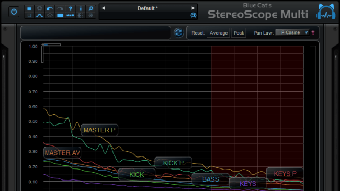
Task: Click the circular refresh arrows button
Action: click(x=178, y=33)
